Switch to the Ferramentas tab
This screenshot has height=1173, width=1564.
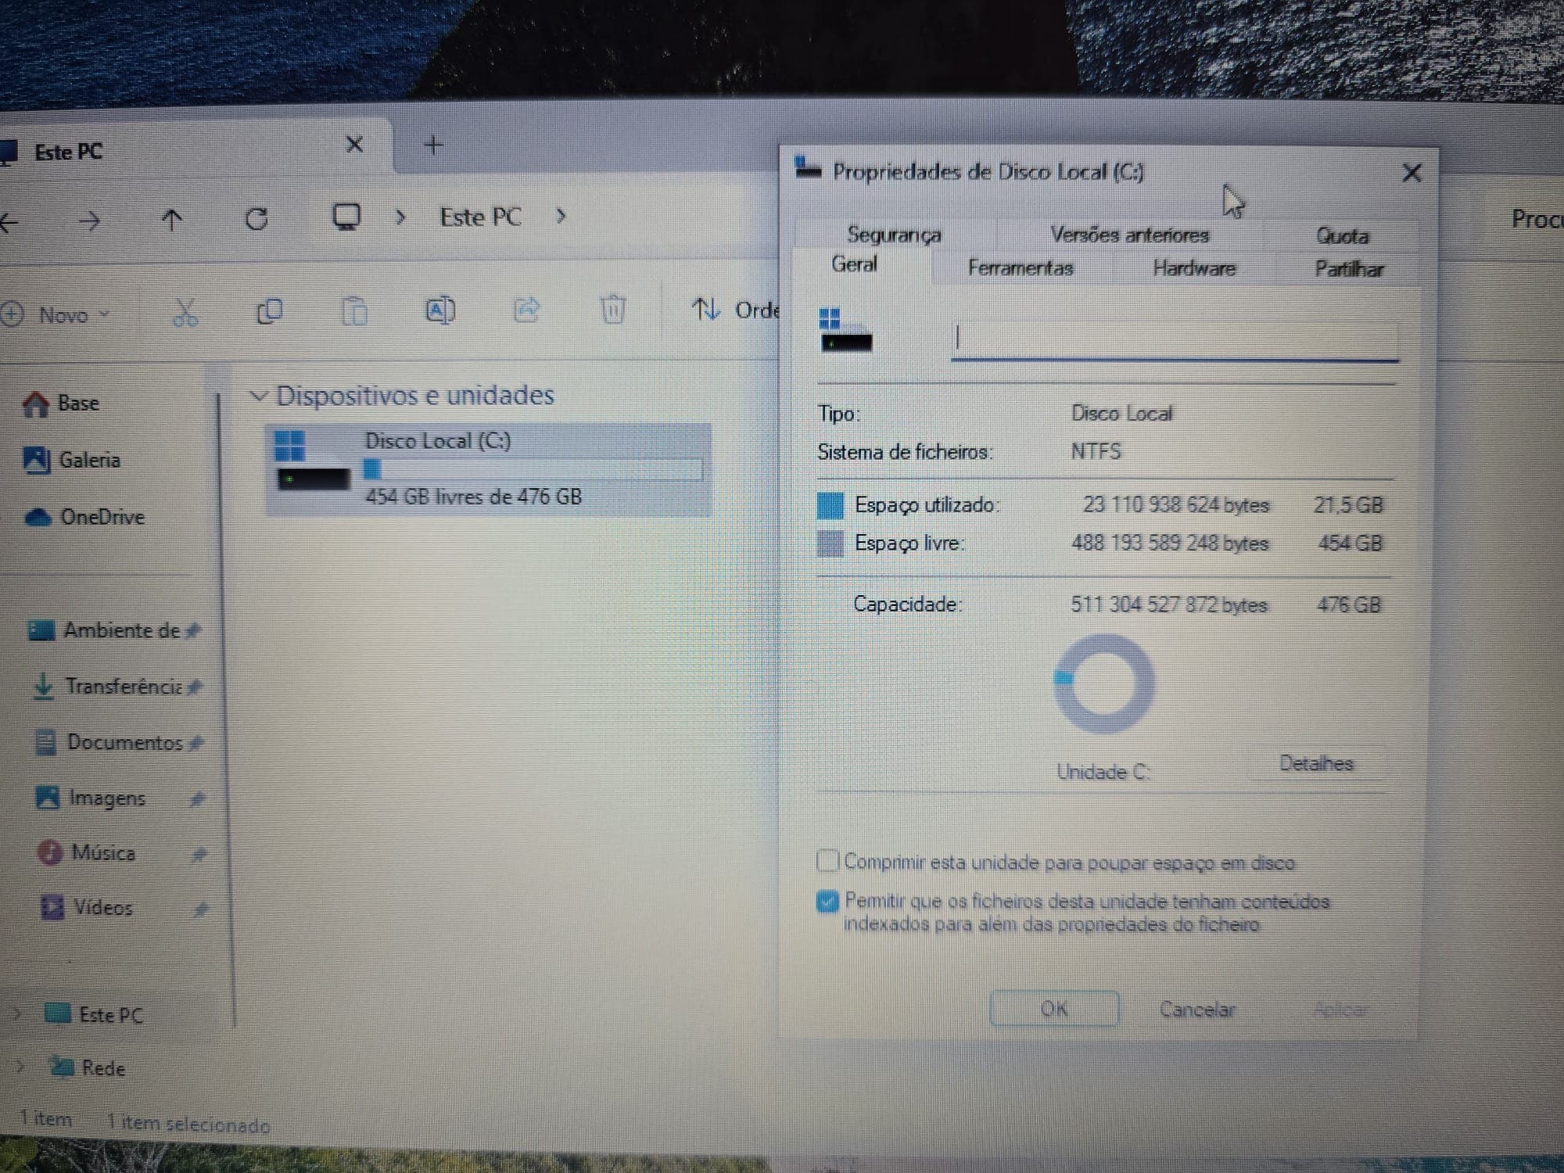tap(1021, 268)
